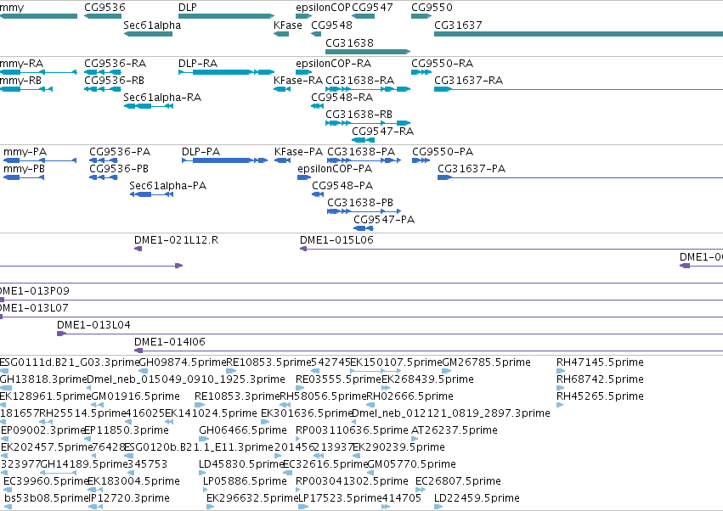Open transcript CG31638-RA
The image size is (723, 511).
(x=368, y=89)
